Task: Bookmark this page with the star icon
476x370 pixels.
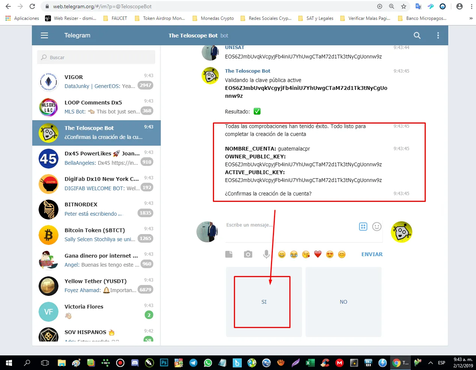Action: [x=404, y=6]
